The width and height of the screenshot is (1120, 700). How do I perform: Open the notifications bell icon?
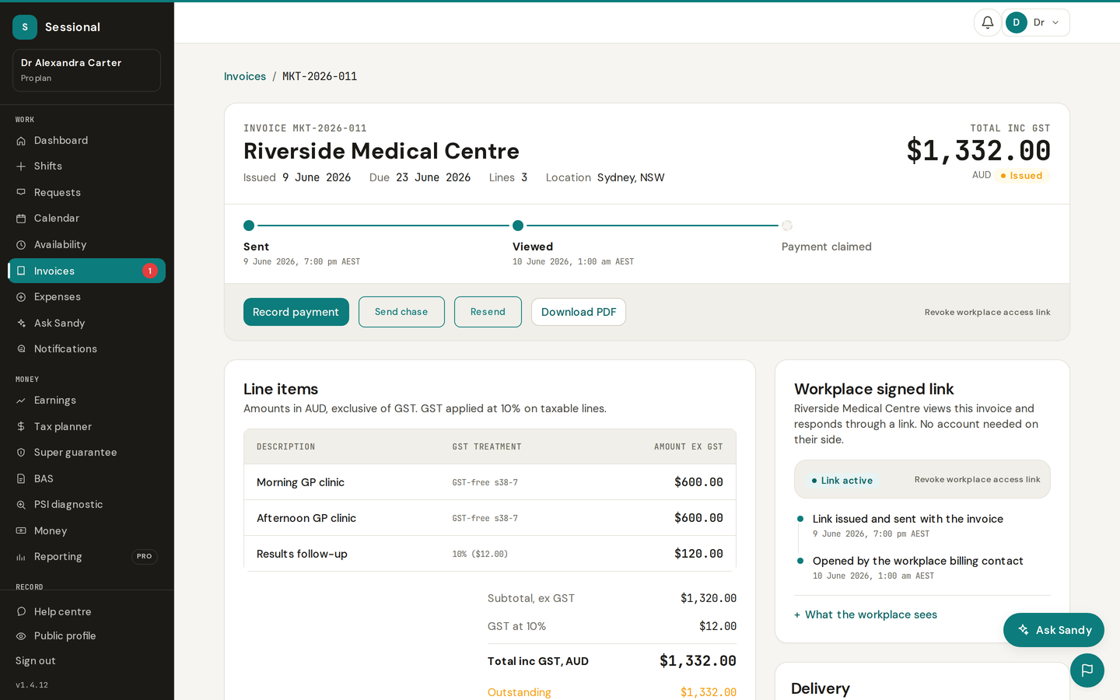[x=987, y=23]
